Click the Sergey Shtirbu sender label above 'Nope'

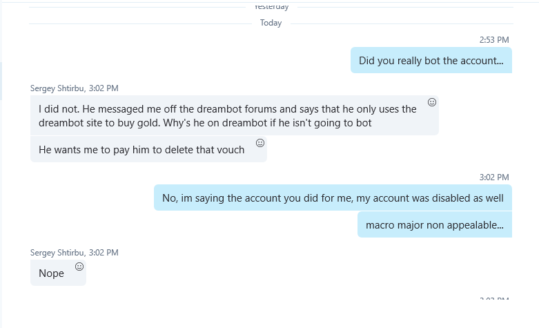click(x=58, y=253)
